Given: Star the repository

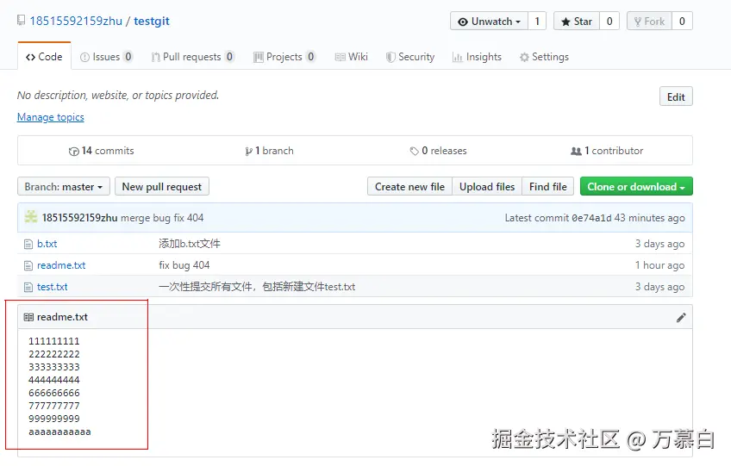Looking at the screenshot, I should (x=576, y=21).
